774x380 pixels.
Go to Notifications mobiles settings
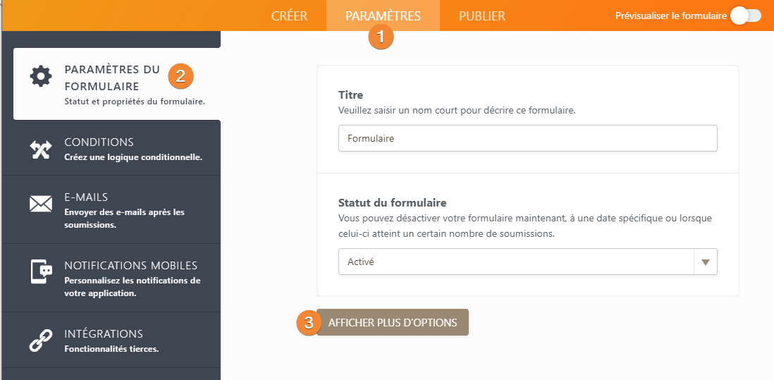pos(111,278)
